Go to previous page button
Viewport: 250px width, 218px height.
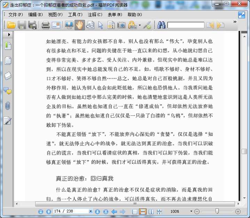(x=49, y=211)
